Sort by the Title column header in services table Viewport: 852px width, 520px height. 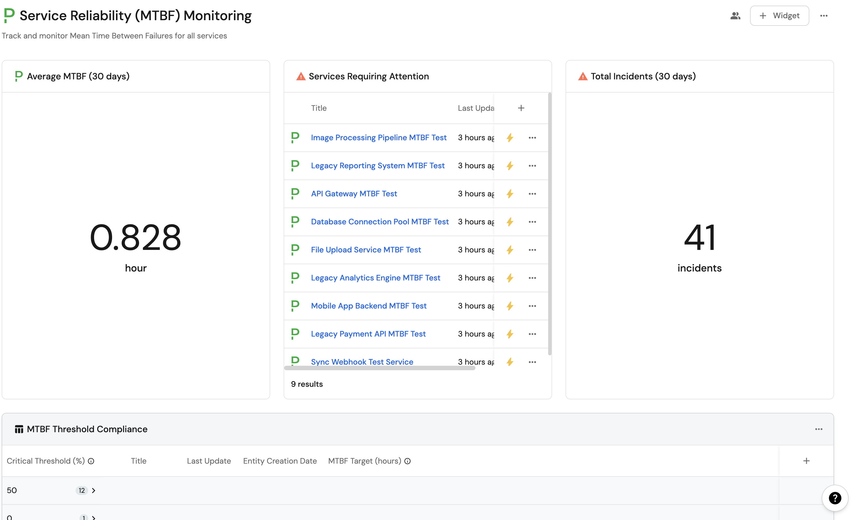click(318, 108)
